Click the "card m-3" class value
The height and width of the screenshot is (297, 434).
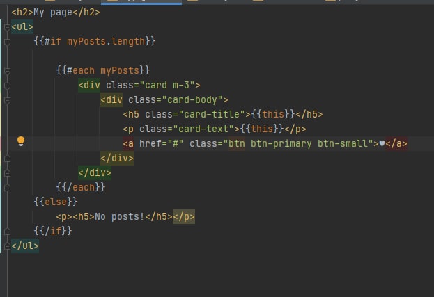click(x=167, y=85)
